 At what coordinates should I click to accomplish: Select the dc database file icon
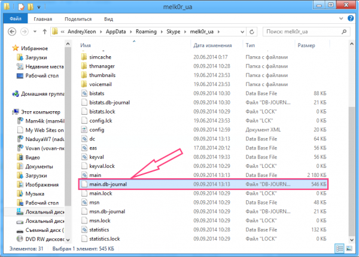(84, 139)
